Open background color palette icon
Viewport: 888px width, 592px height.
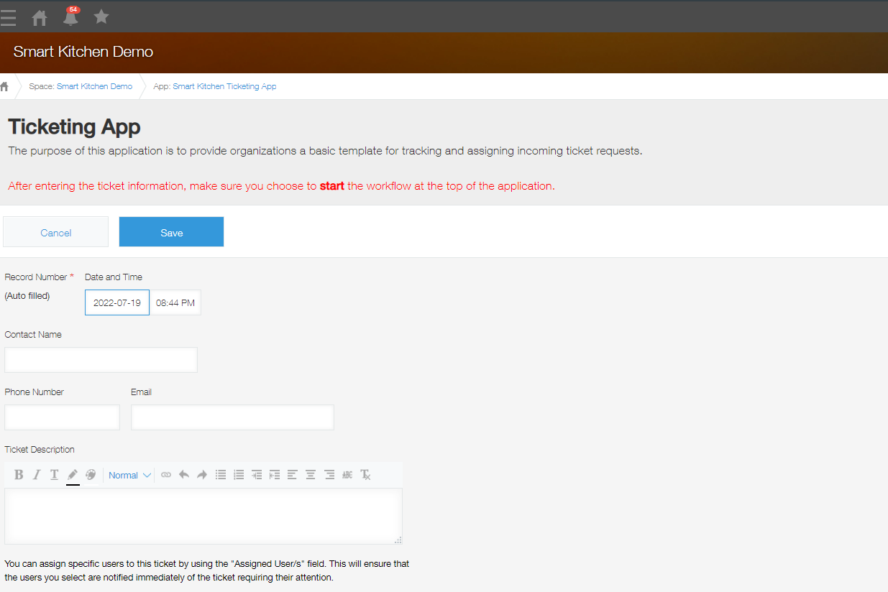91,475
